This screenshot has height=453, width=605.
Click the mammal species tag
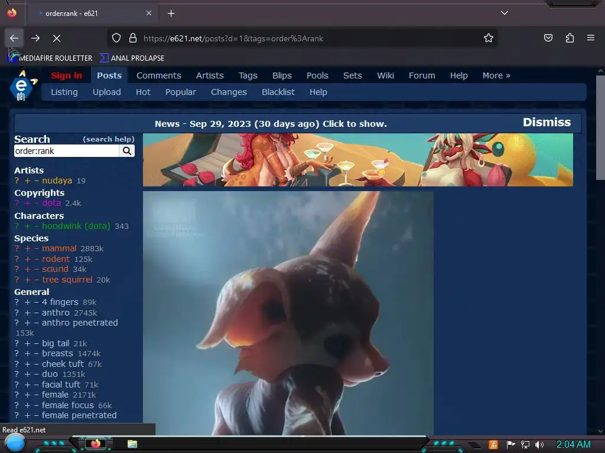59,248
